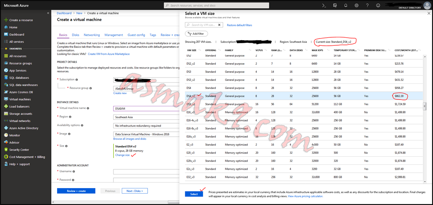The height and width of the screenshot is (205, 433).
Task: Open Azure Cosmos DB
Action: [x=21, y=92]
